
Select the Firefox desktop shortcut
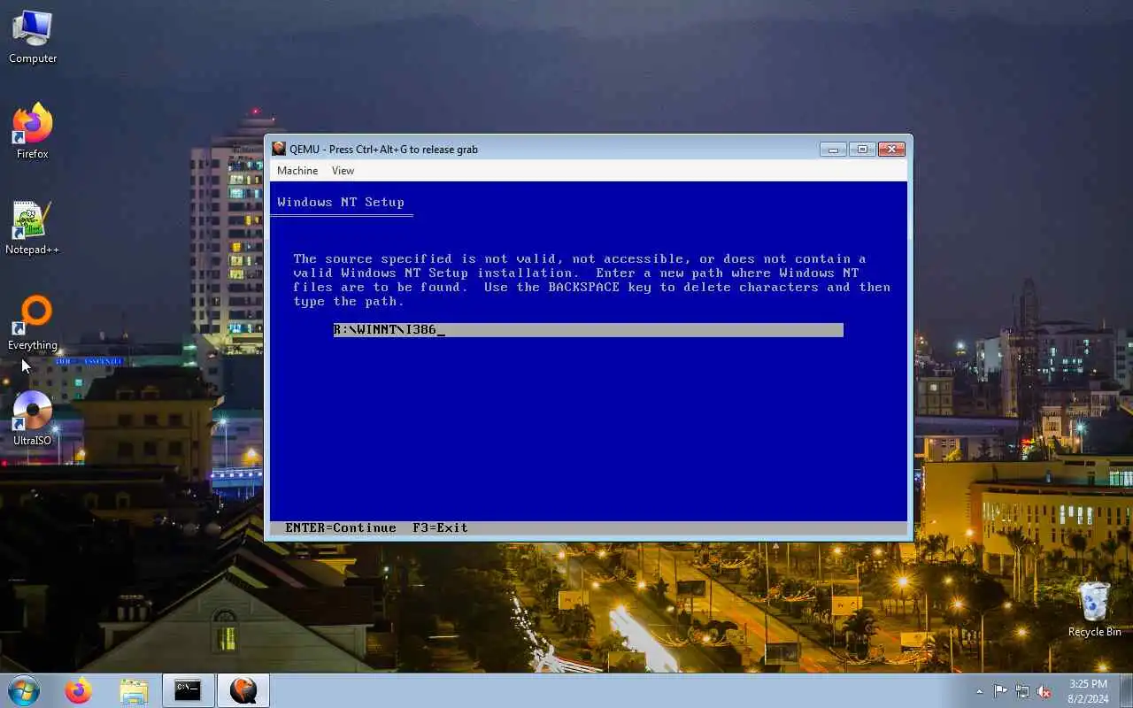point(33,133)
